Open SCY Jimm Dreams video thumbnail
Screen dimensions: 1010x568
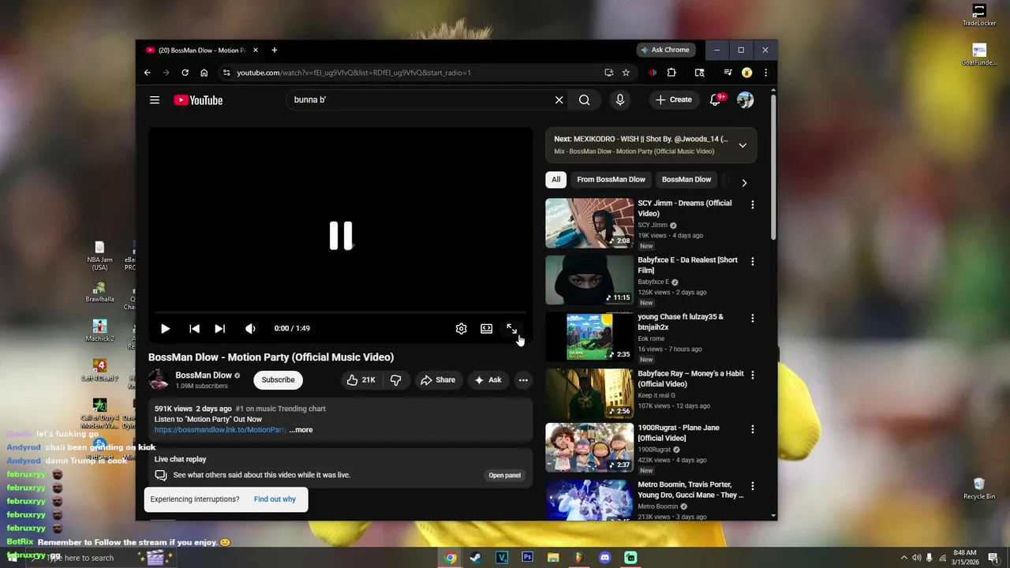[589, 223]
